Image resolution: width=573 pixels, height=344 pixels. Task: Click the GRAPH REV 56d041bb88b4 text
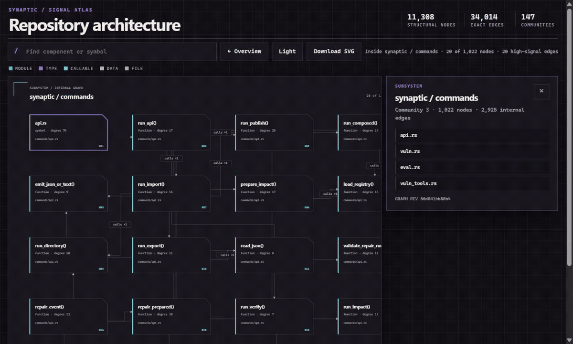[423, 199]
